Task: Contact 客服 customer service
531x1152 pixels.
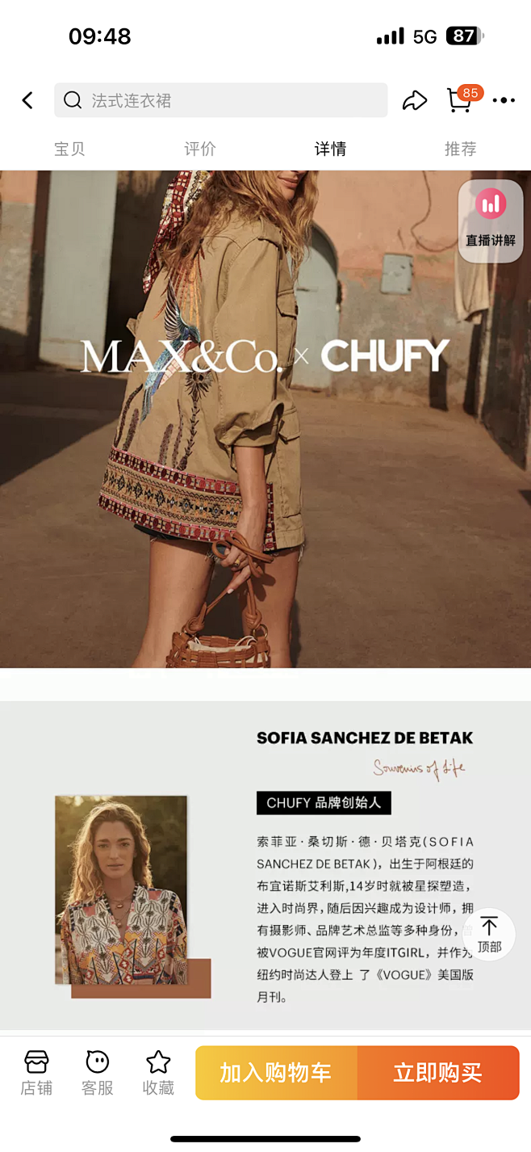Action: point(98,1073)
